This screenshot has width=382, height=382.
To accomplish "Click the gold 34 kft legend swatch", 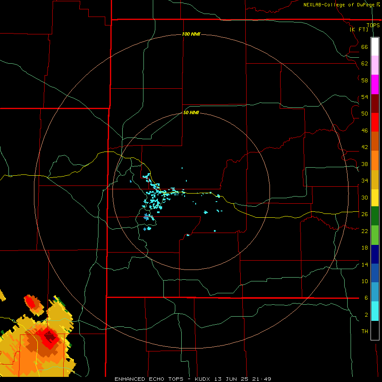I will [375, 180].
